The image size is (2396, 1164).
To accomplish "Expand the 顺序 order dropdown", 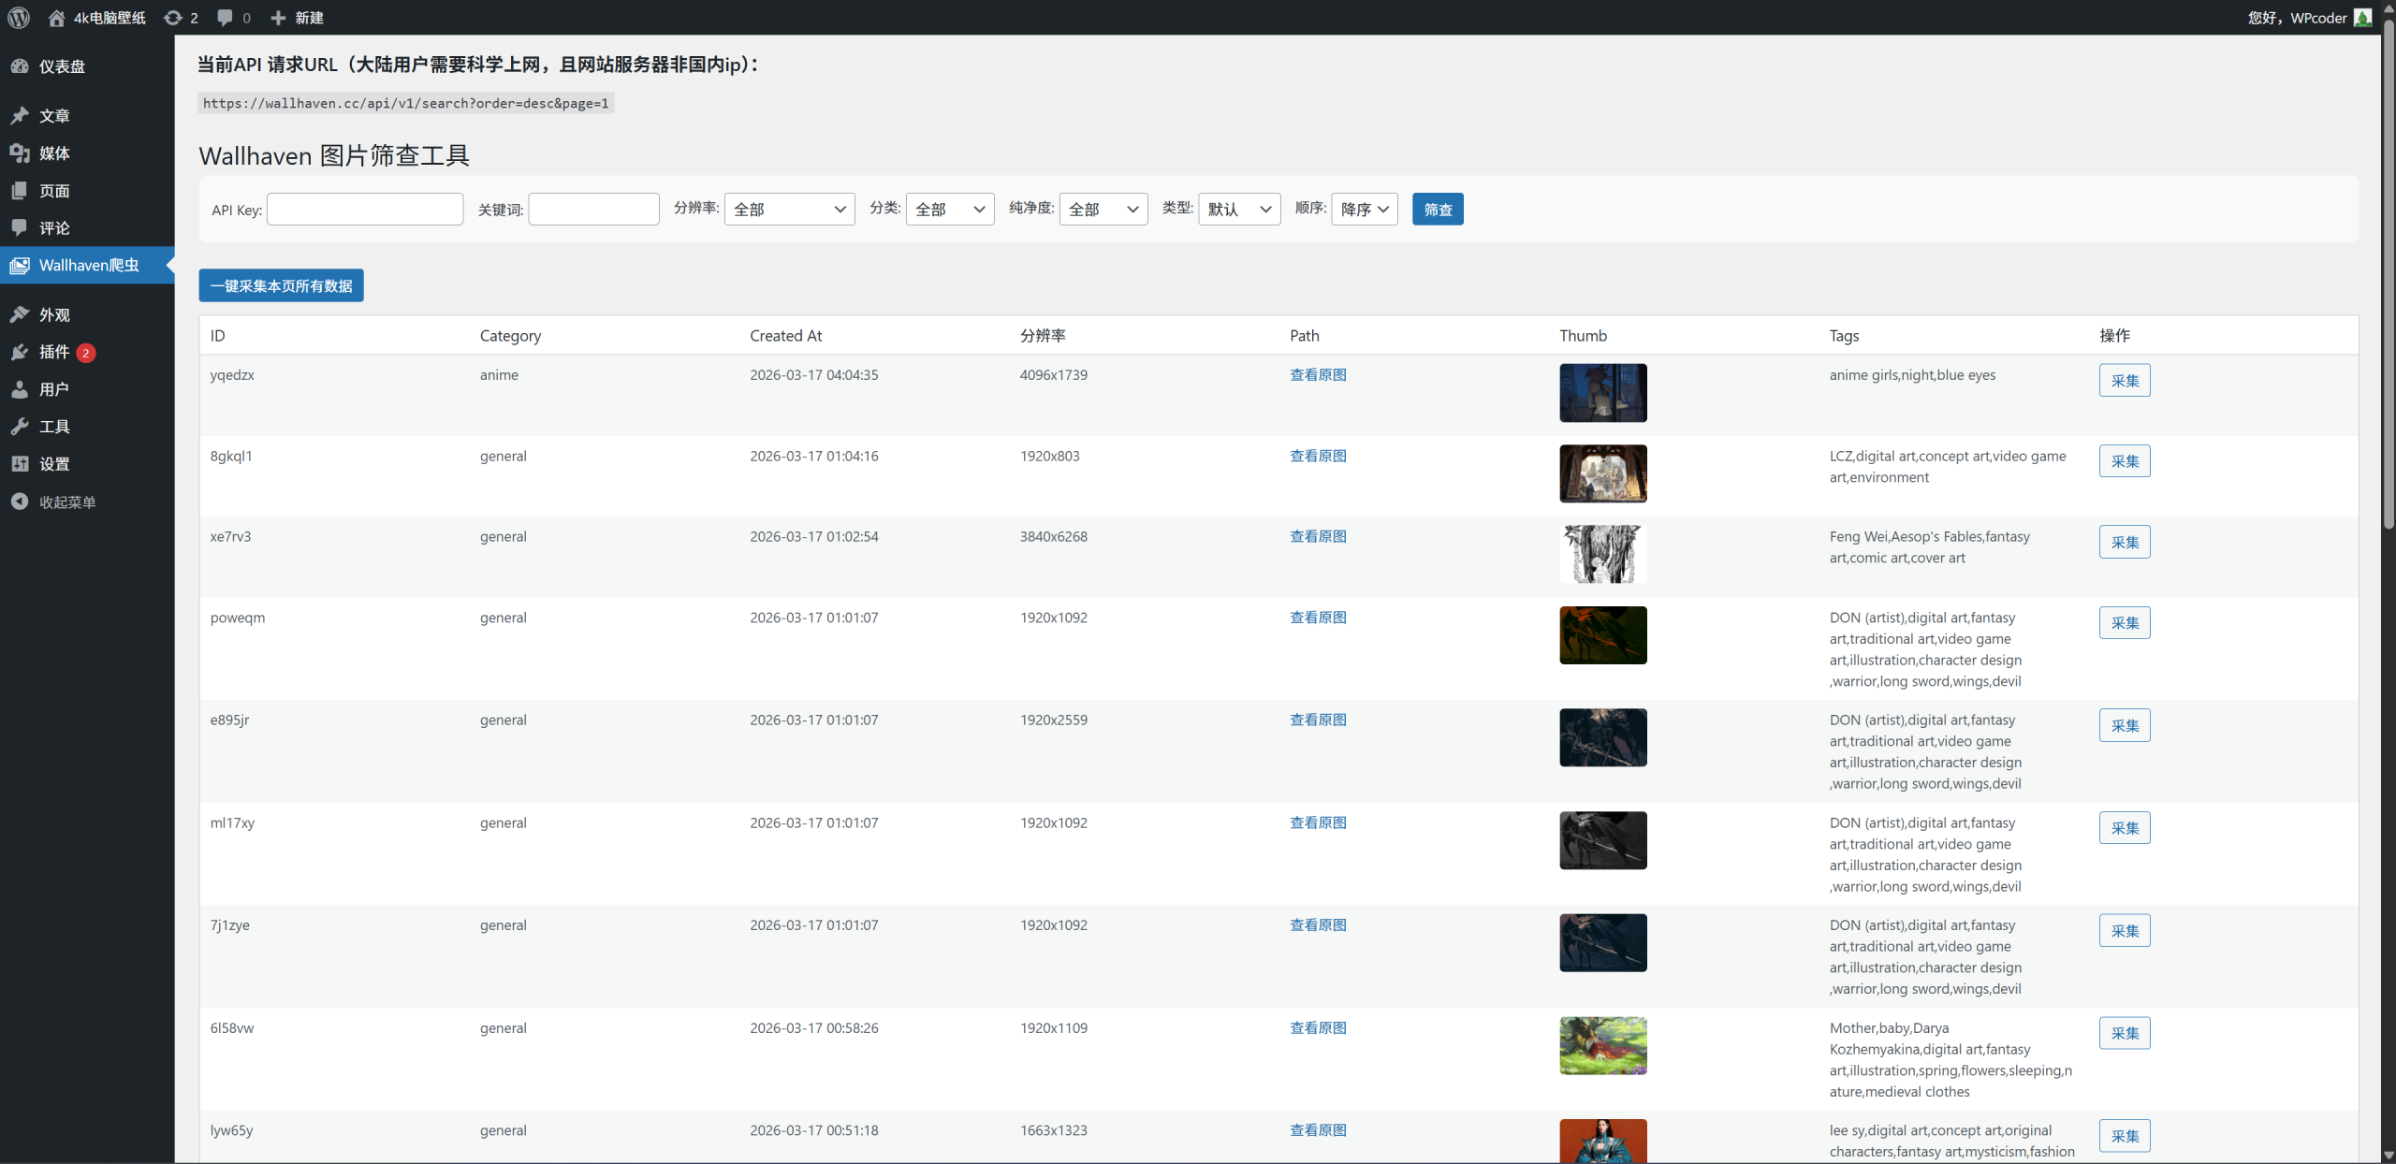I will pyautogui.click(x=1364, y=210).
